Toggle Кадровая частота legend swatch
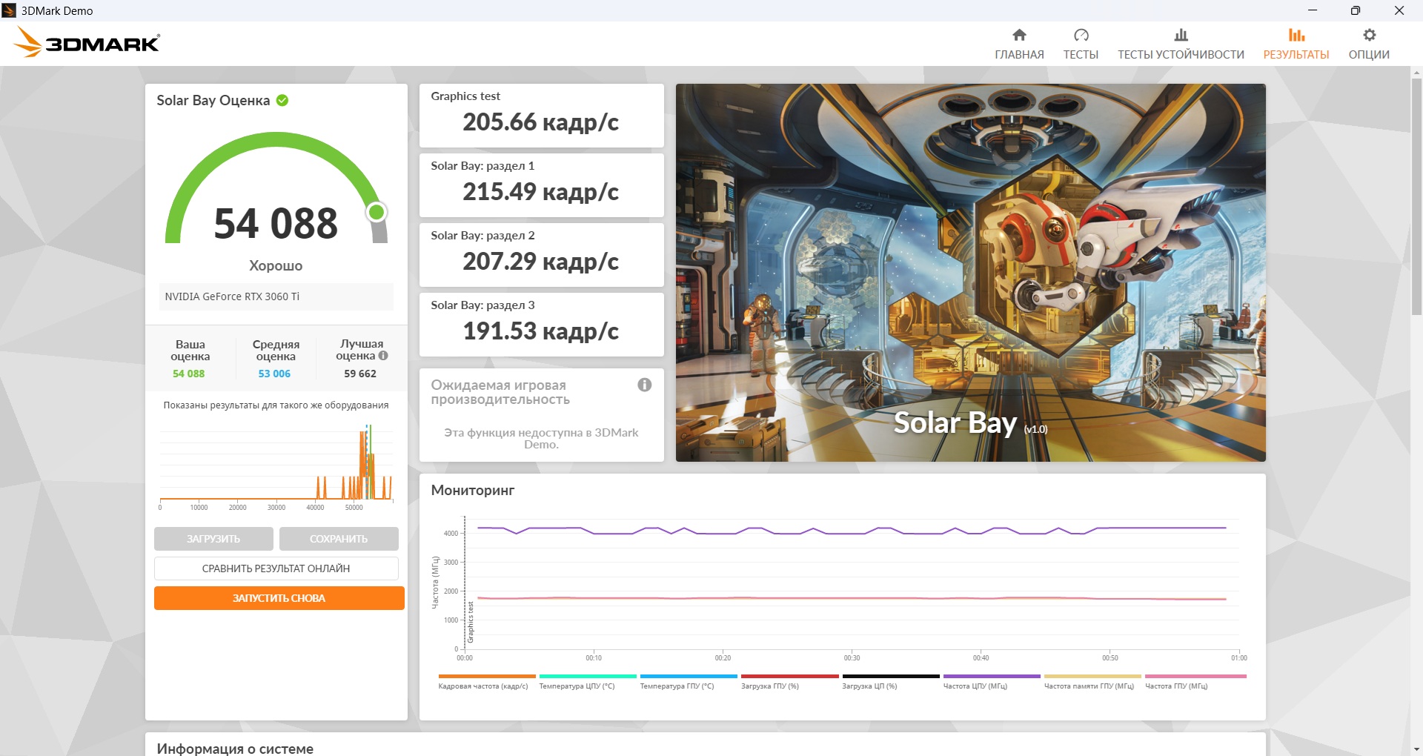Screen dimensions: 1423x756 click(487, 676)
